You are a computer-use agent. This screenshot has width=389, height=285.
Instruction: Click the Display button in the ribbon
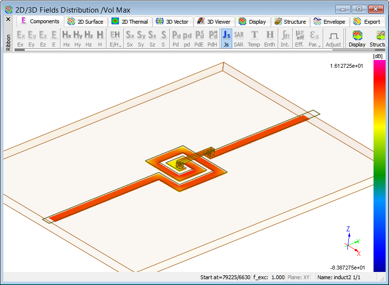pyautogui.click(x=357, y=39)
